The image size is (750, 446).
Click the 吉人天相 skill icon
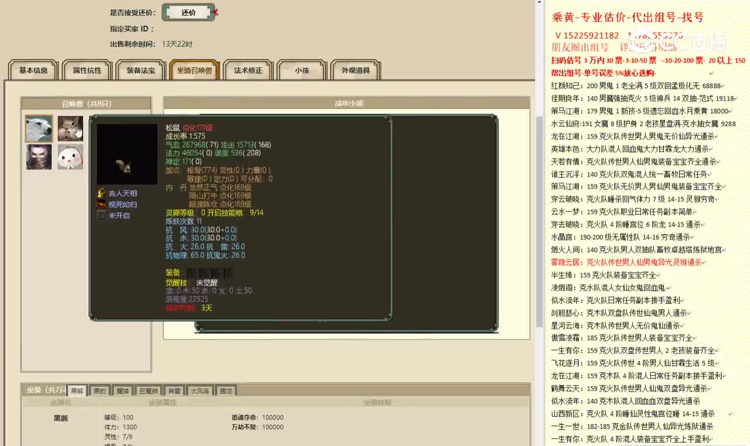[x=101, y=193]
